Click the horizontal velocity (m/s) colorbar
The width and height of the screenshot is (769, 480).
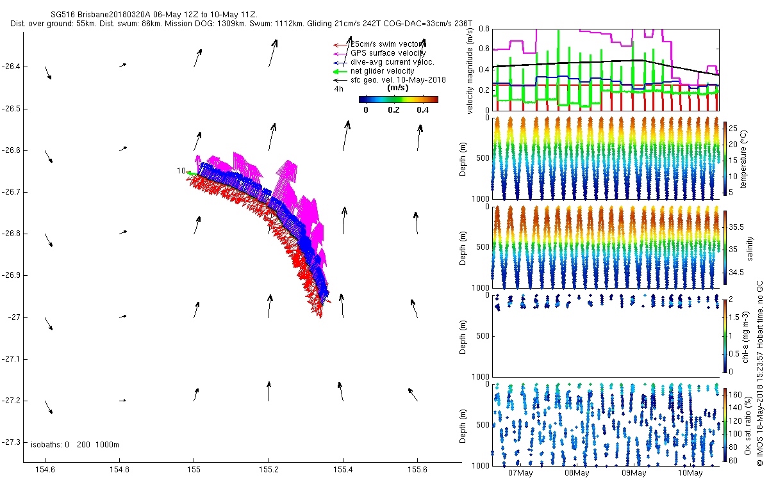click(x=399, y=99)
